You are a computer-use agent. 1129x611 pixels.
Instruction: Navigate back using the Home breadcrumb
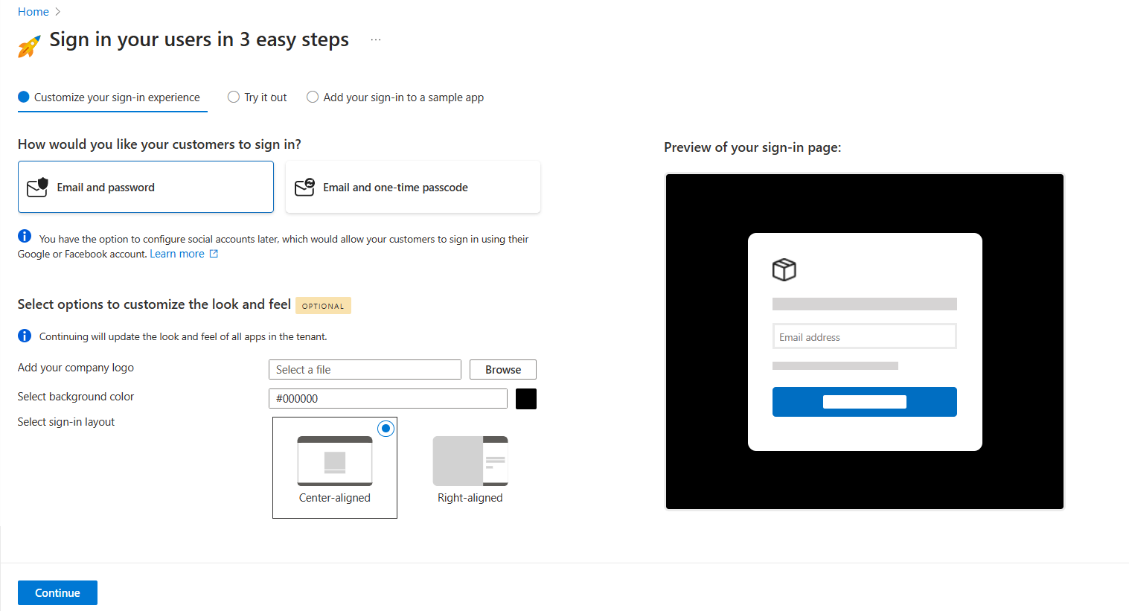33,11
